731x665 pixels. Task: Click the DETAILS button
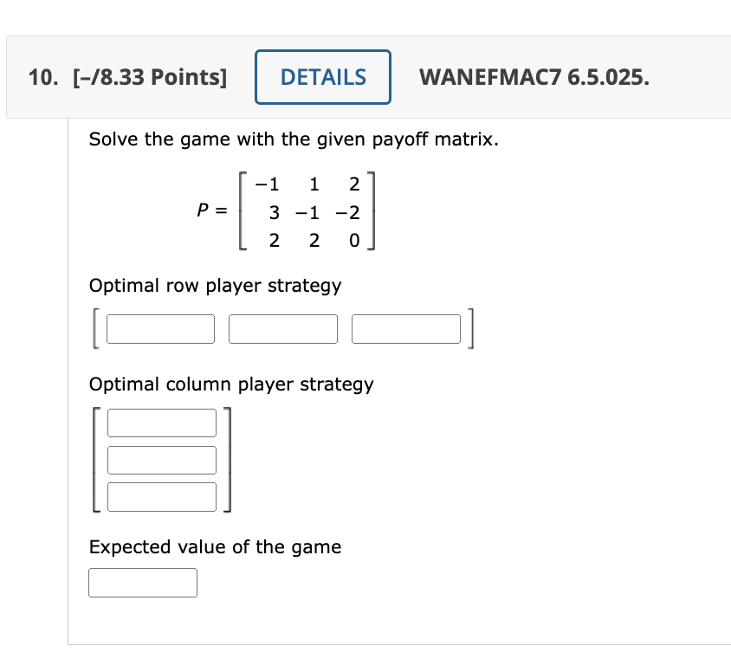coord(322,77)
